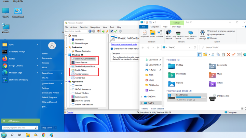Click the Search for a tweak field

(76, 31)
